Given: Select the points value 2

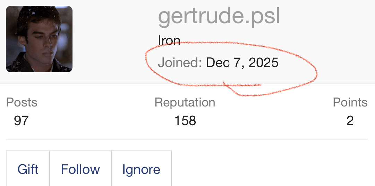Looking at the screenshot, I should click(x=350, y=121).
